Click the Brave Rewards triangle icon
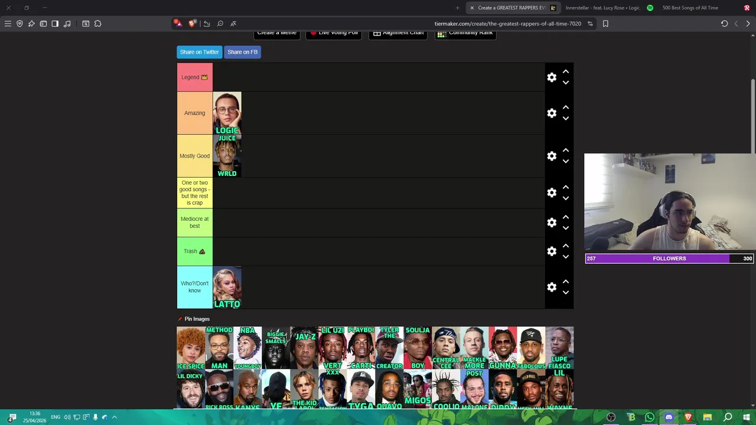 (178, 24)
